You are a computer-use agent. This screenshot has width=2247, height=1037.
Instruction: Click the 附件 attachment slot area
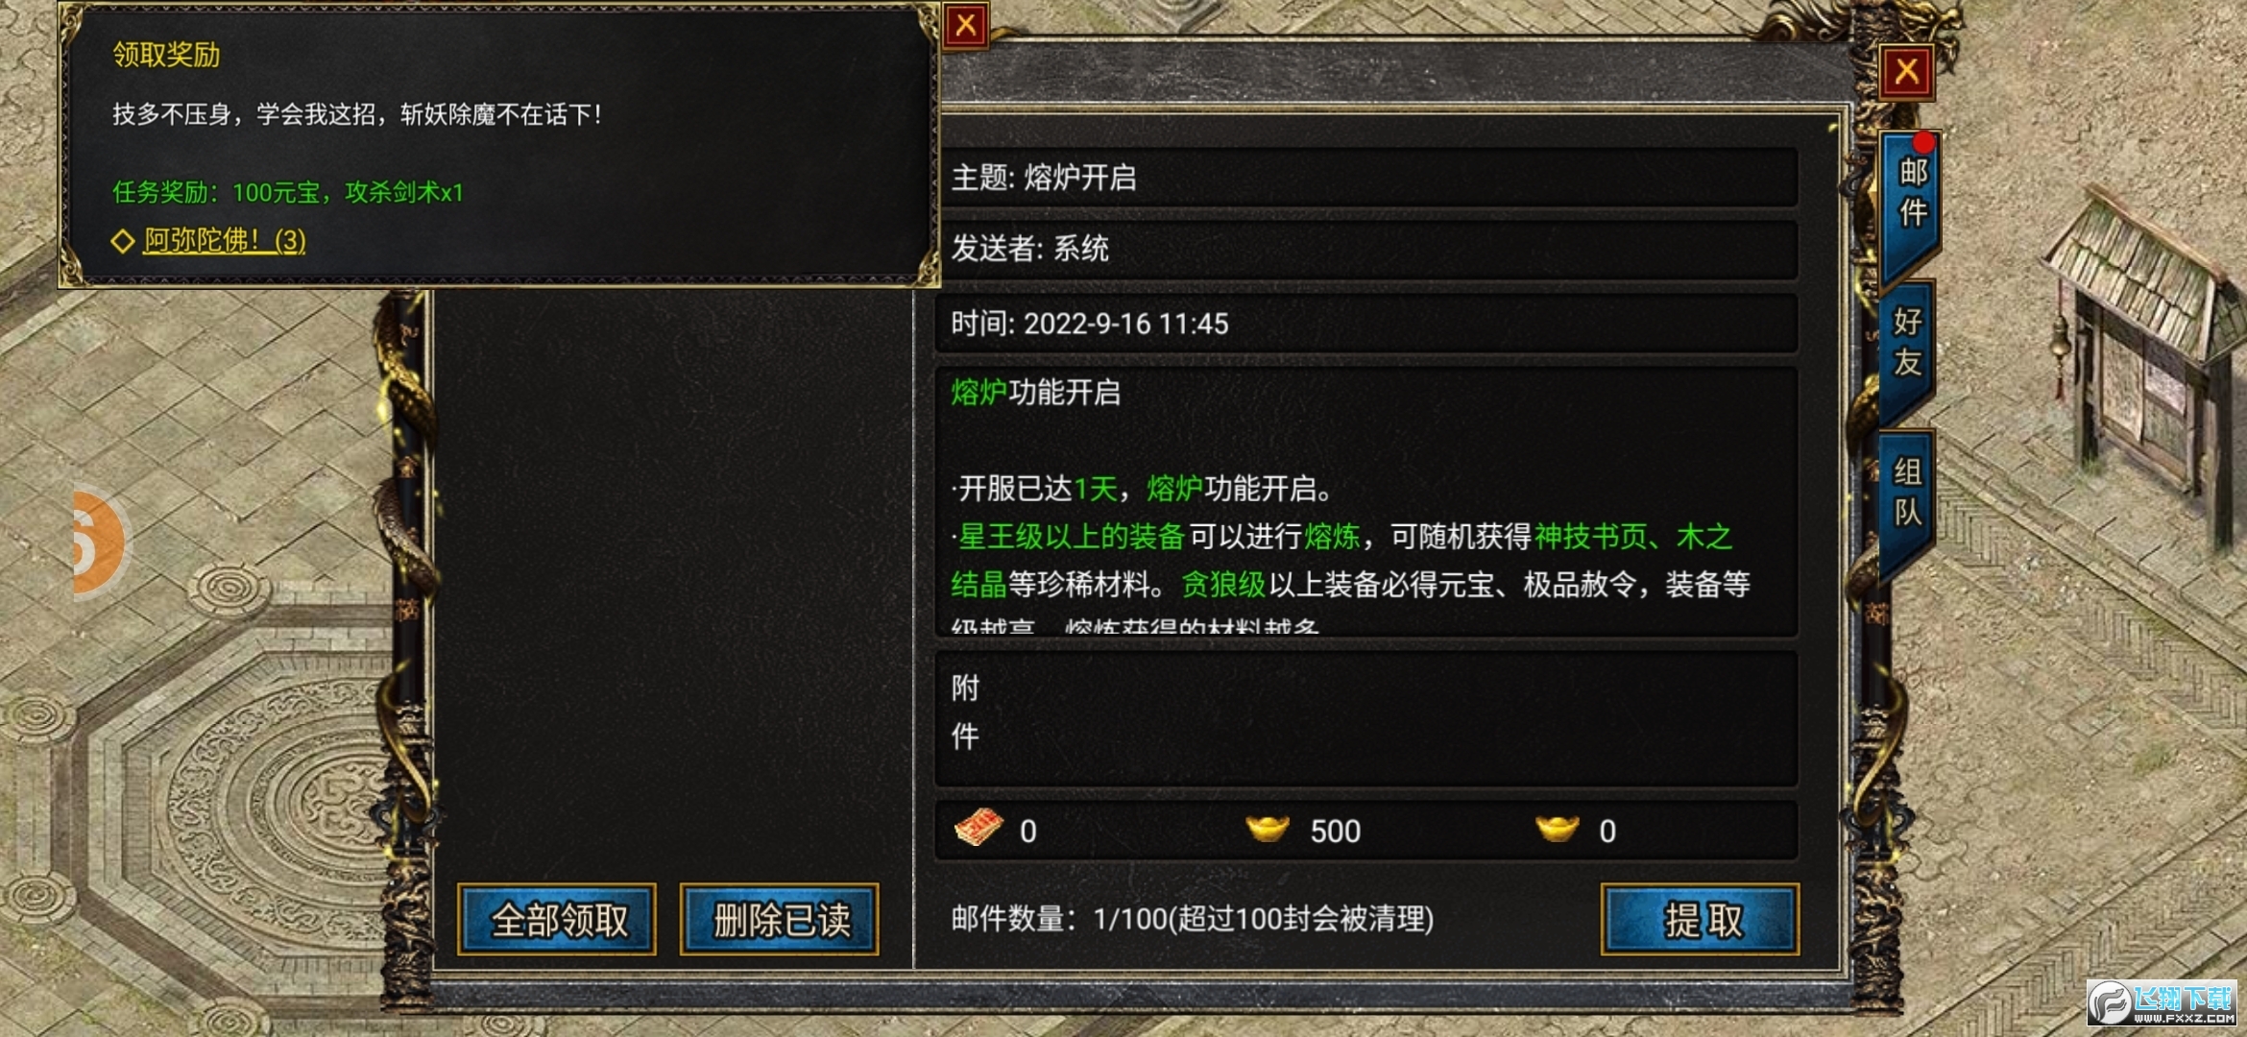tap(1365, 718)
